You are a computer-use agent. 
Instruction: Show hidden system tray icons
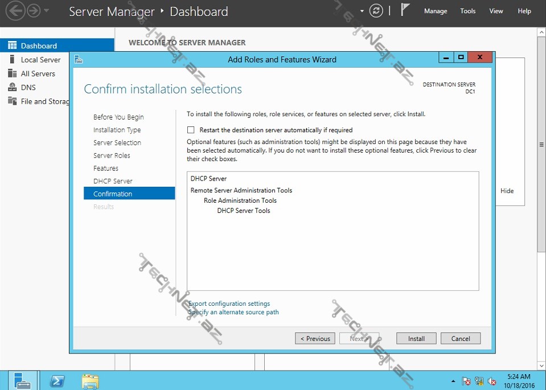pyautogui.click(x=453, y=381)
